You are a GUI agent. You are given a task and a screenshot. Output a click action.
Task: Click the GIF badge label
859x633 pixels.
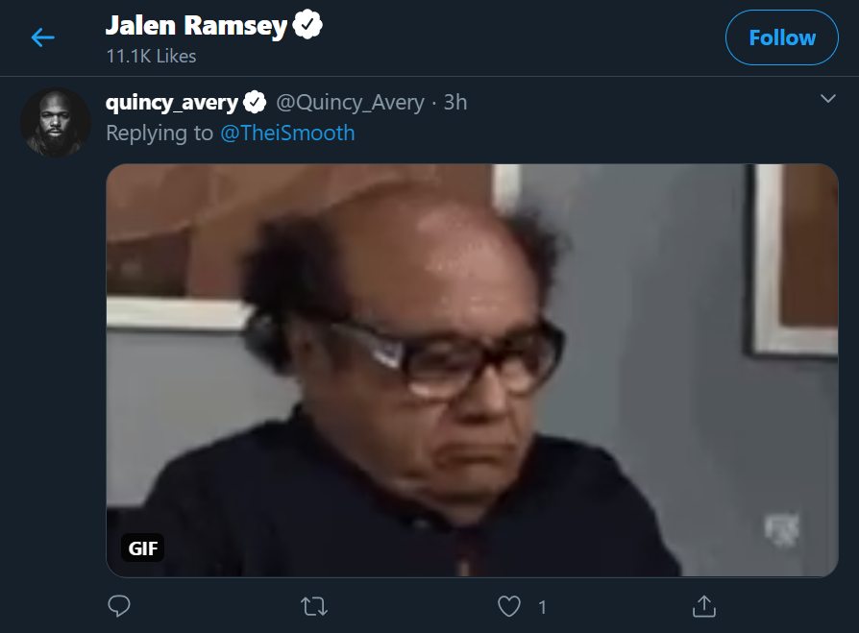[x=142, y=548]
